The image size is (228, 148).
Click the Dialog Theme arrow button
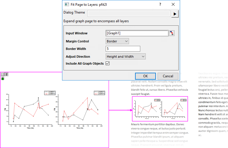click(175, 14)
